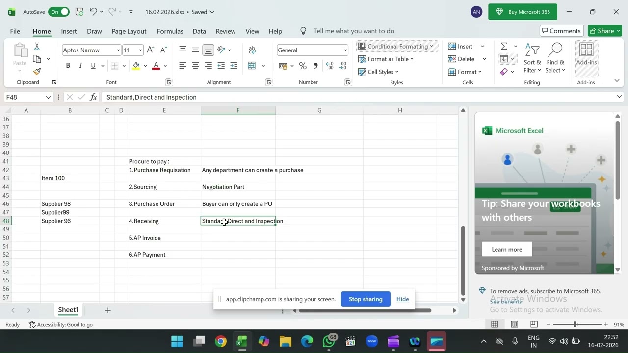Click Insert in Cells group
The height and width of the screenshot is (353, 628).
pyautogui.click(x=460, y=46)
